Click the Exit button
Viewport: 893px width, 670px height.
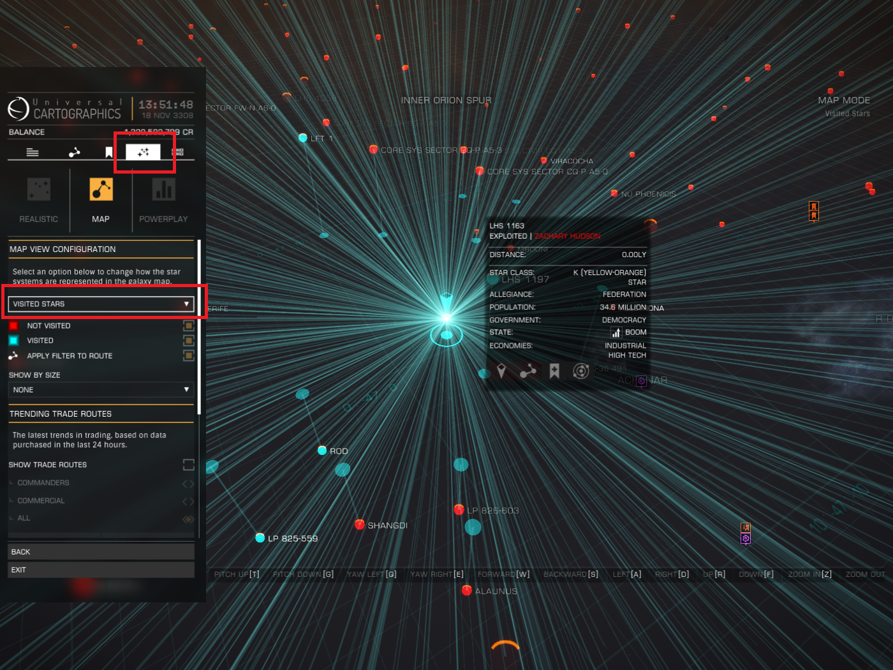(101, 570)
